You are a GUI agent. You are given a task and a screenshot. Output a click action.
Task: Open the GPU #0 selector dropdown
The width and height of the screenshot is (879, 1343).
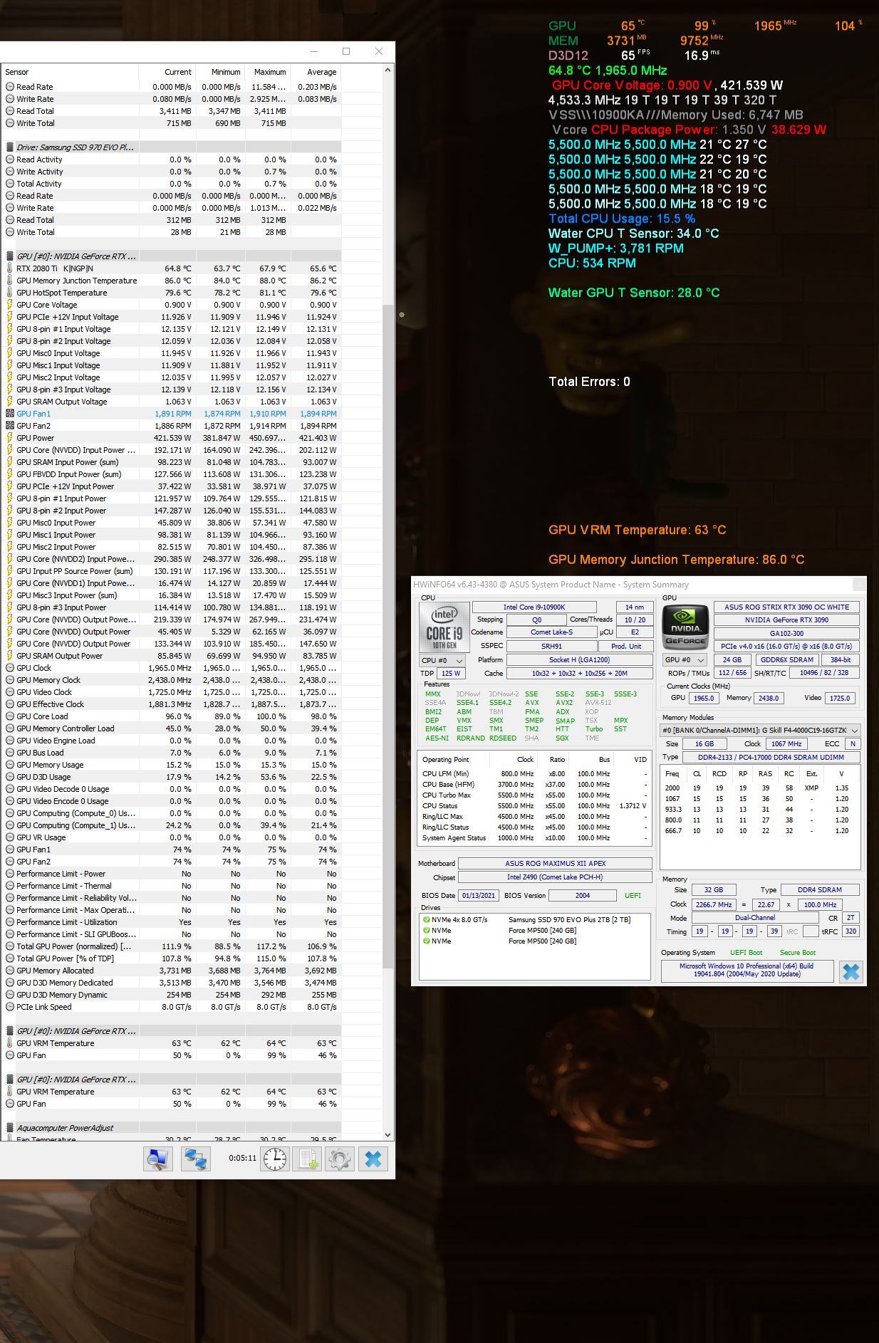coord(684,659)
